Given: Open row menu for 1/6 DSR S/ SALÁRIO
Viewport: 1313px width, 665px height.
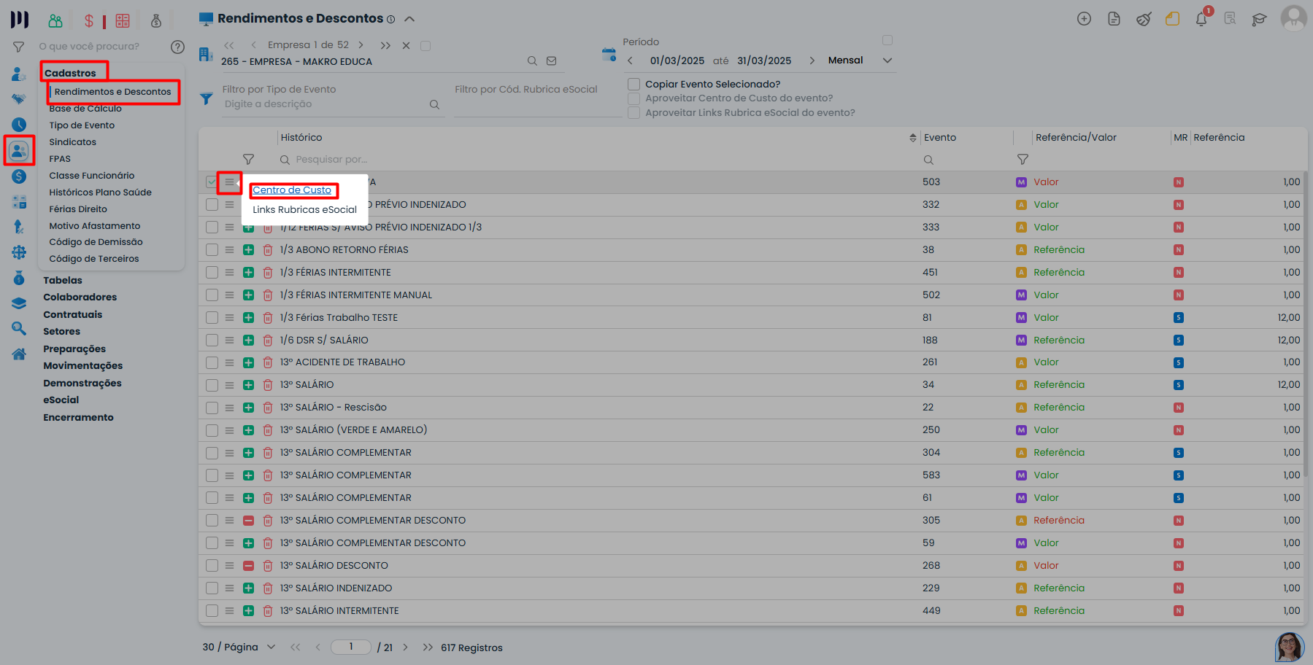Looking at the screenshot, I should point(229,341).
